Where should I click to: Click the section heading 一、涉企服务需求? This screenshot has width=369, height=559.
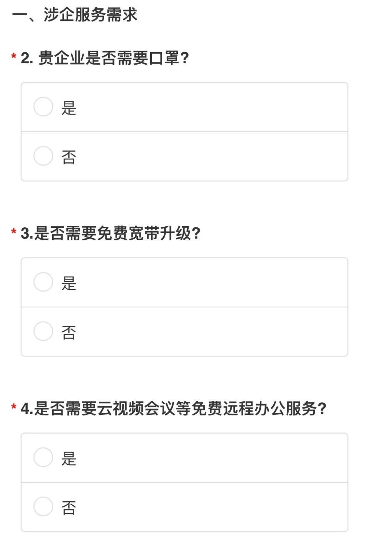(x=75, y=15)
